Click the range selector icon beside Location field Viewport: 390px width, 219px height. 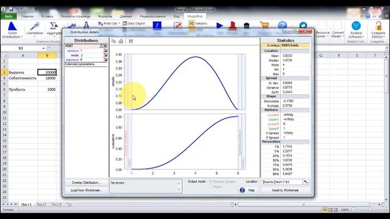pyautogui.click(x=306, y=182)
